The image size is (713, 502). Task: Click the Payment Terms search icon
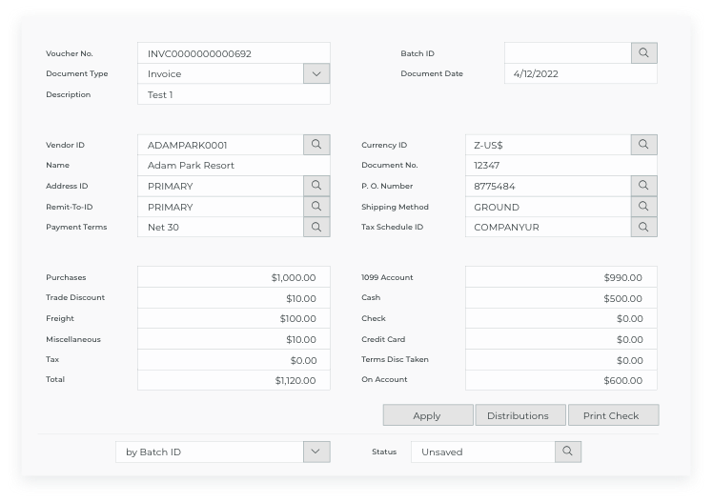tap(316, 227)
